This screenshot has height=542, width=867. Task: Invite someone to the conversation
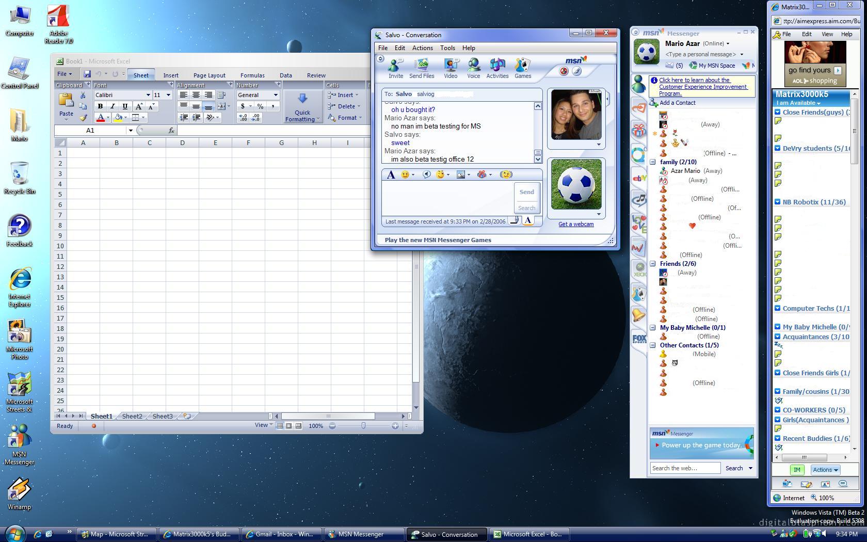(x=395, y=68)
